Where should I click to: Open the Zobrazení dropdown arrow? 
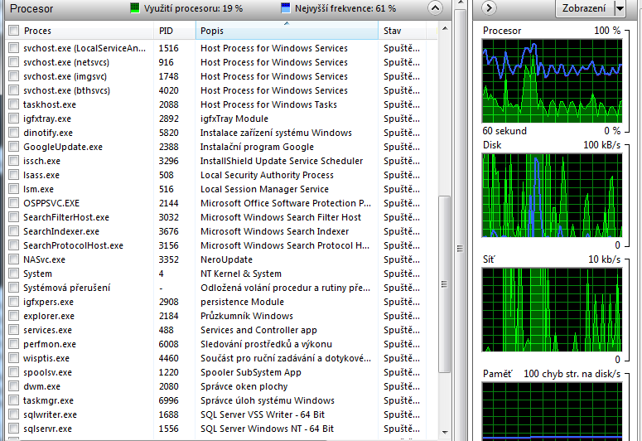click(620, 8)
